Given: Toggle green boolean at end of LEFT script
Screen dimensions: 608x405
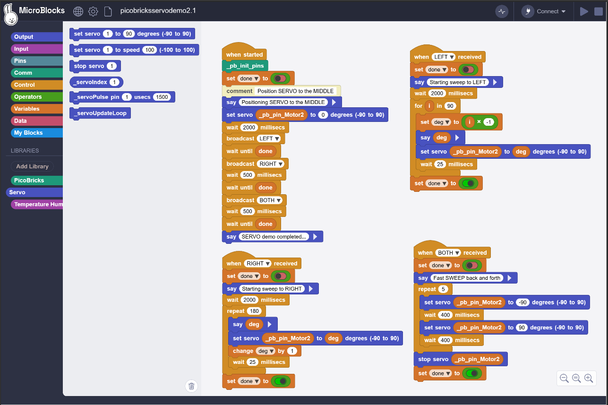Looking at the screenshot, I should 469,183.
